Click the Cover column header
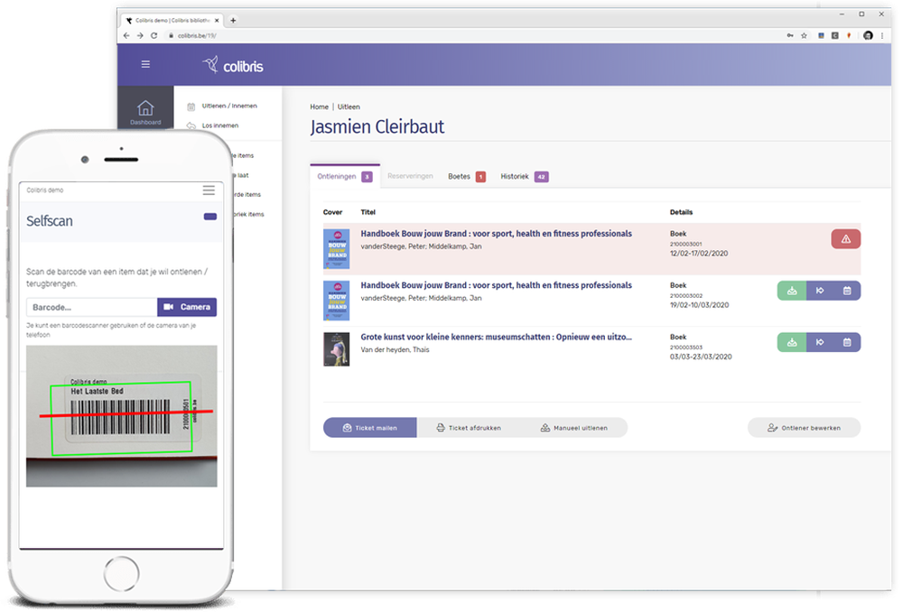This screenshot has height=612, width=903. click(332, 212)
